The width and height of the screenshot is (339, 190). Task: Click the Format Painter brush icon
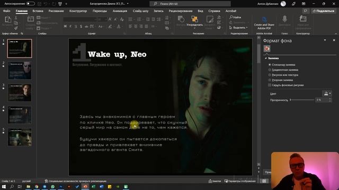pos(16,28)
